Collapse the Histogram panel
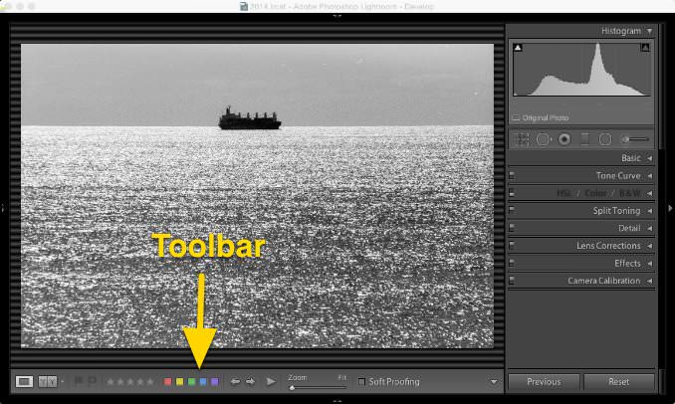The height and width of the screenshot is (404, 675). (x=649, y=31)
